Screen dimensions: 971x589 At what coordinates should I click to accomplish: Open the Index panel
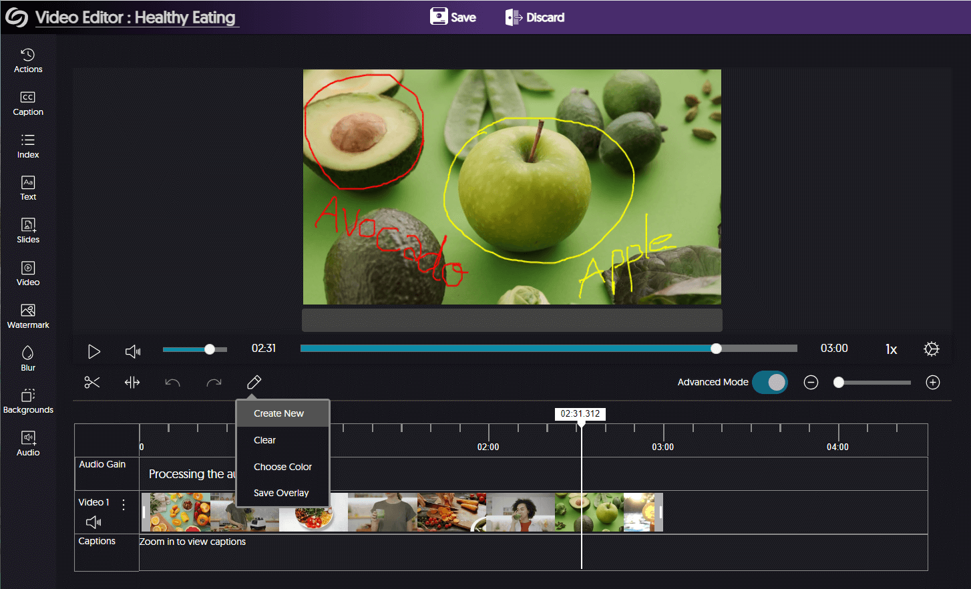click(x=28, y=146)
